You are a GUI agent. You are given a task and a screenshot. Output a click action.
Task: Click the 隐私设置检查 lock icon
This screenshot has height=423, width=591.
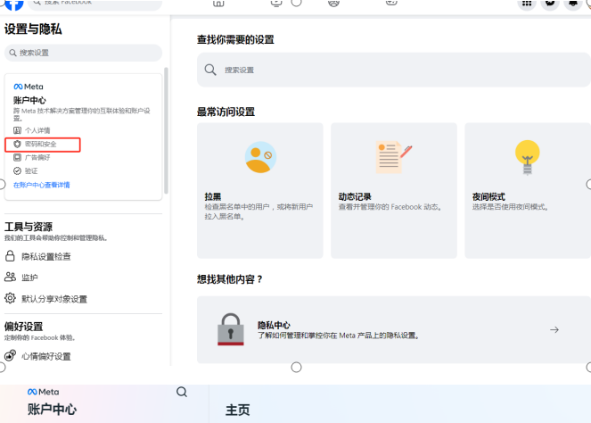point(11,256)
